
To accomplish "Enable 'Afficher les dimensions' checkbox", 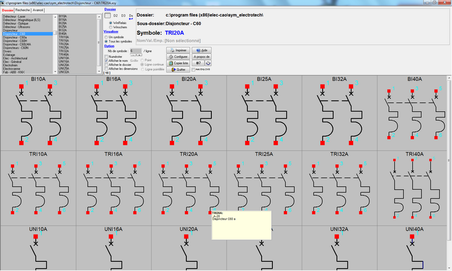I will (x=106, y=69).
